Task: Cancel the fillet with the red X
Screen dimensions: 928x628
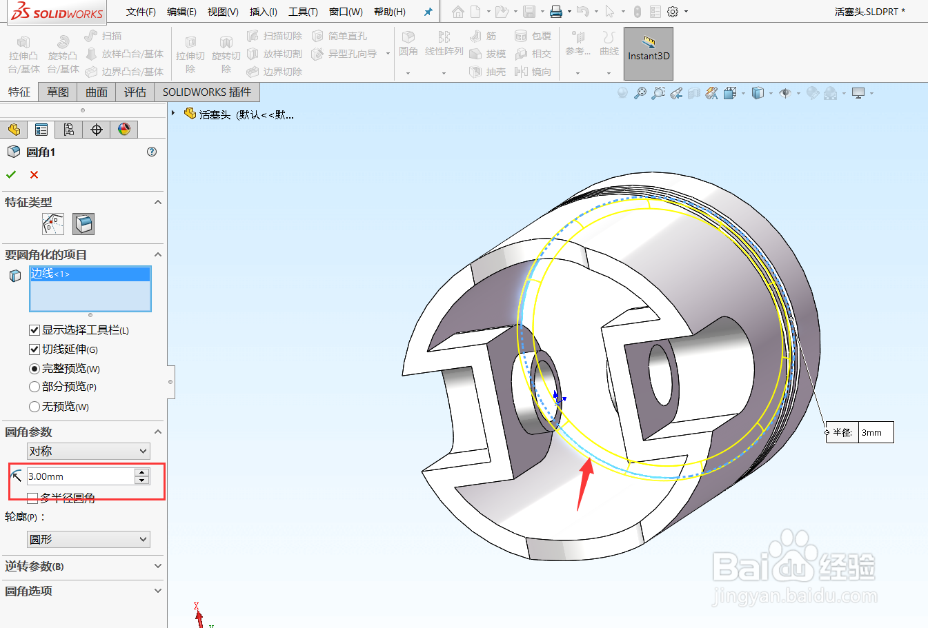Action: 33,174
